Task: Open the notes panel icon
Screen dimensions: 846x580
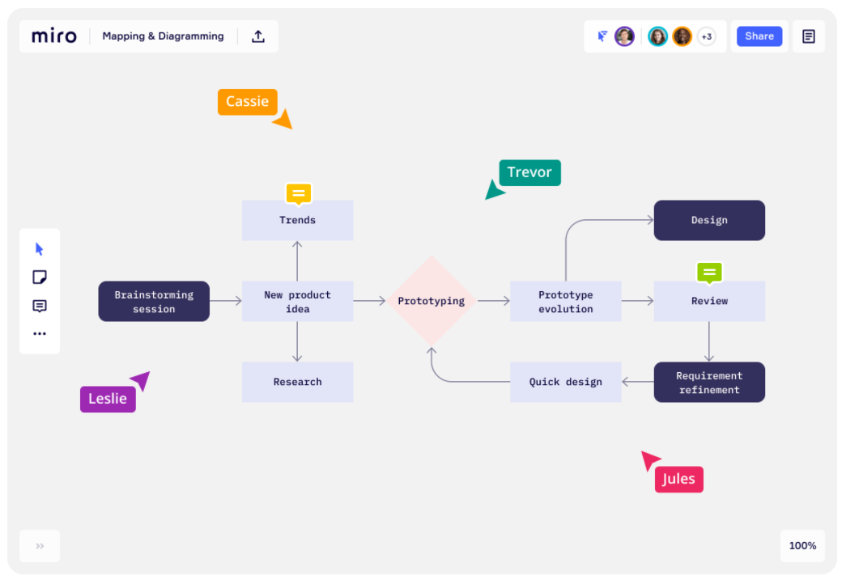Action: pyautogui.click(x=808, y=36)
